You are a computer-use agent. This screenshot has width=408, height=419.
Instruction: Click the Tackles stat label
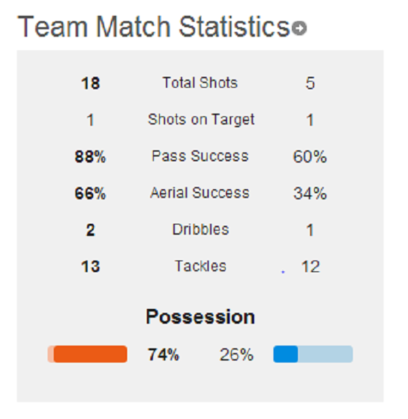[201, 266]
